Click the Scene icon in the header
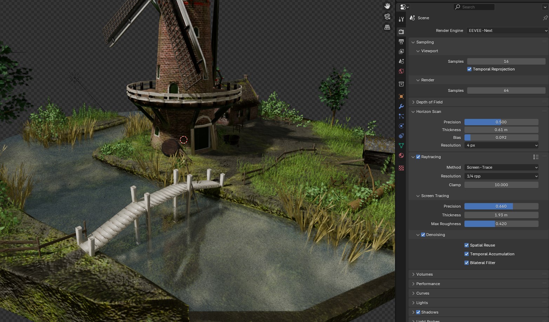This screenshot has height=322, width=549. (413, 18)
